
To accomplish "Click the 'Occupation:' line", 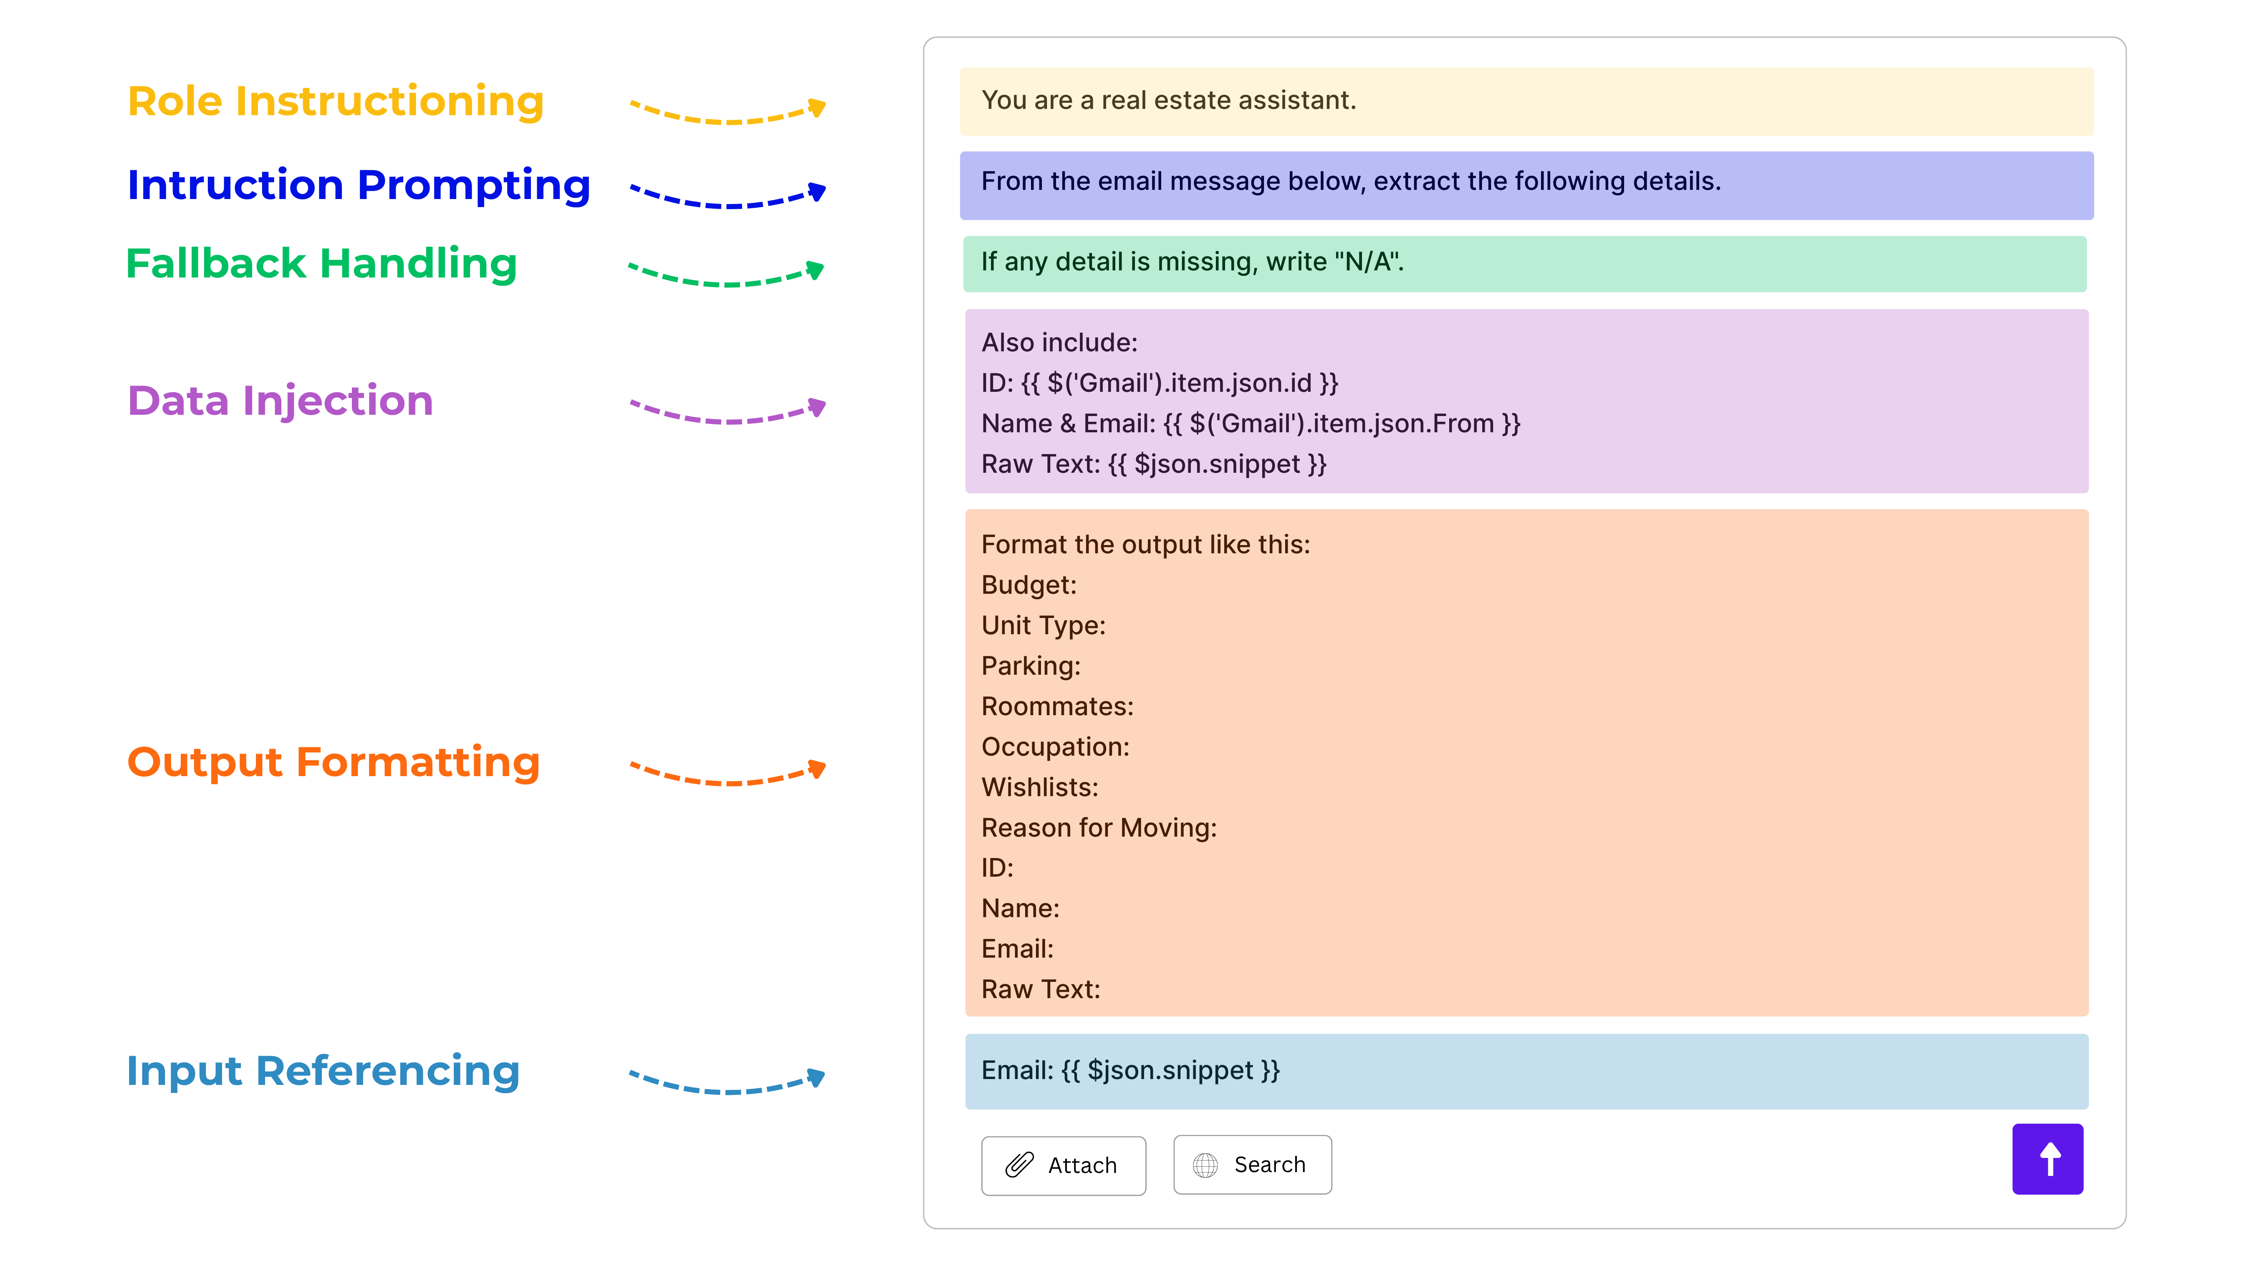I will click(1055, 746).
